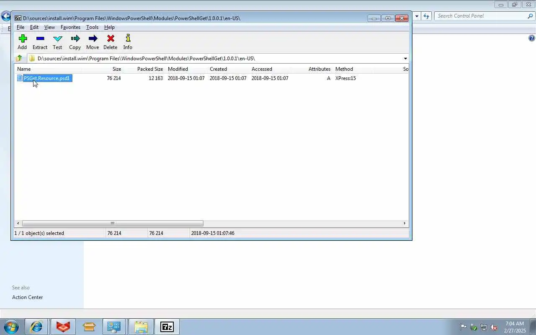Click the Control Panel Back button
536x335 pixels.
[x=6, y=16]
